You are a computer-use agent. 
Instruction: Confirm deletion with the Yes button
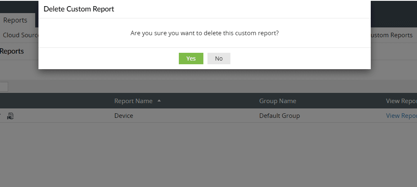click(191, 59)
